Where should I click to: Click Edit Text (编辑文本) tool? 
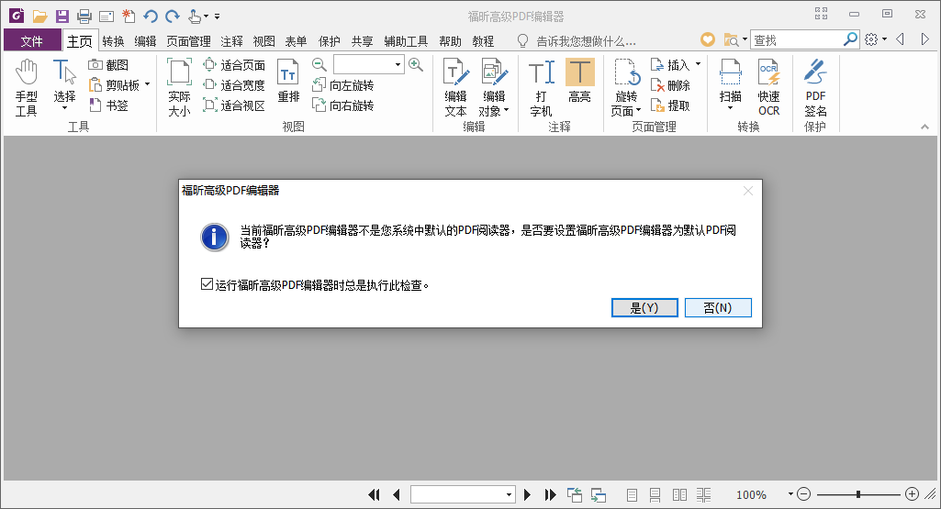coord(456,88)
